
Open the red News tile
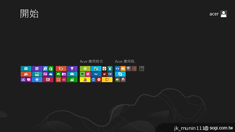(48, 80)
